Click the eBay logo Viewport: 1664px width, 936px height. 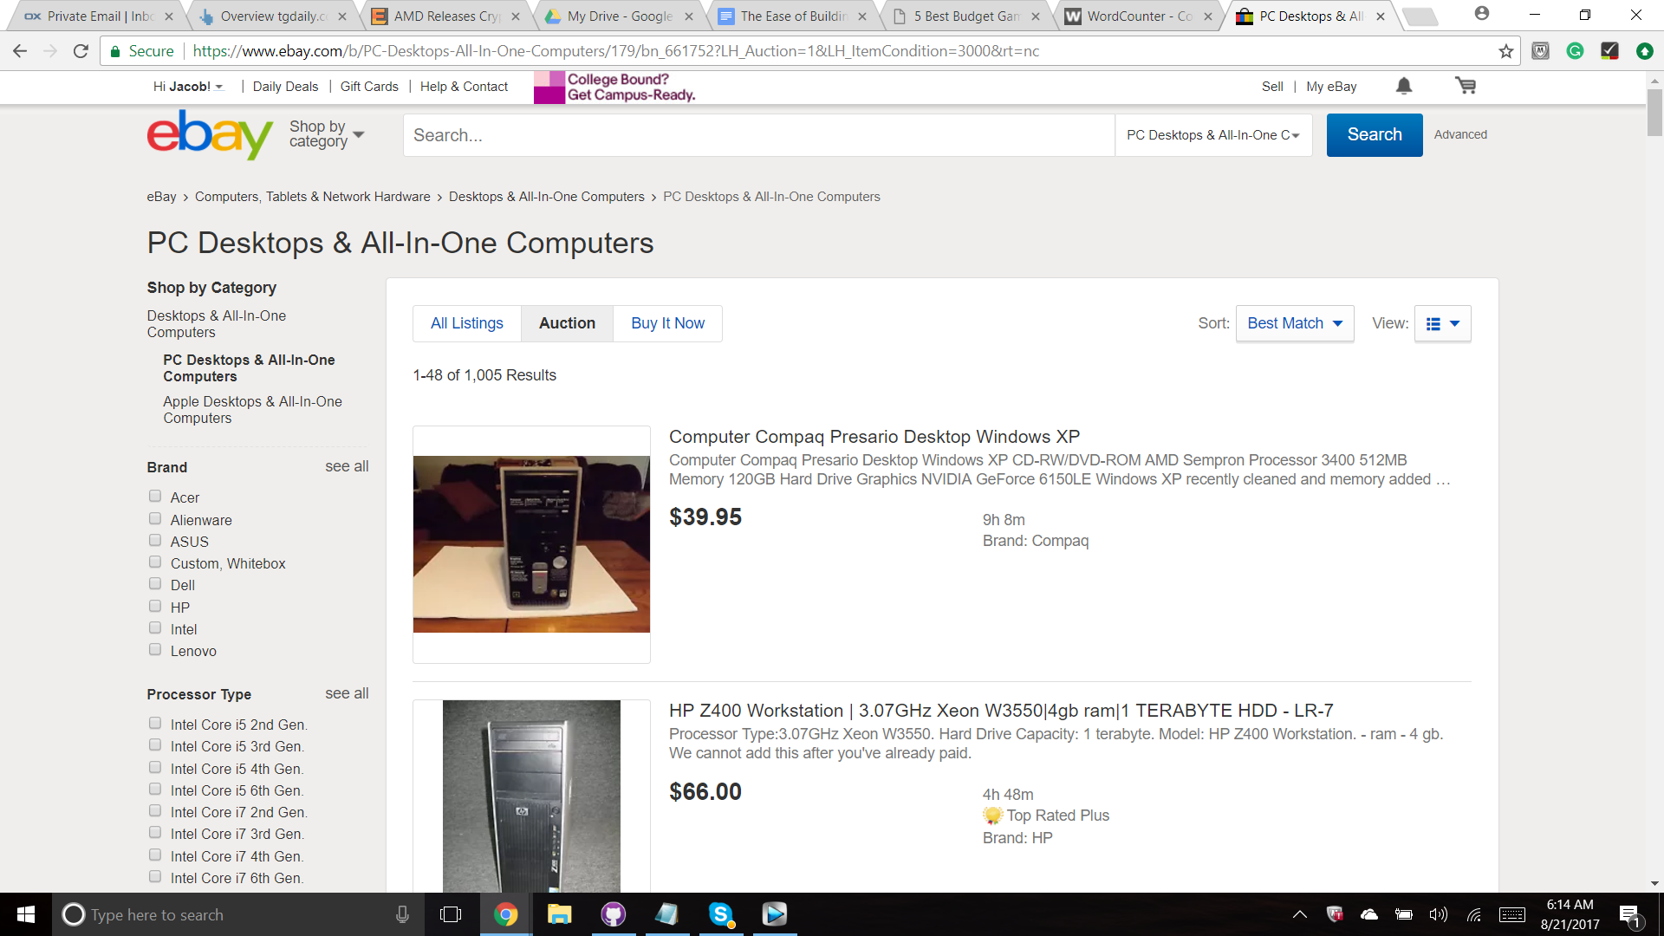[210, 134]
